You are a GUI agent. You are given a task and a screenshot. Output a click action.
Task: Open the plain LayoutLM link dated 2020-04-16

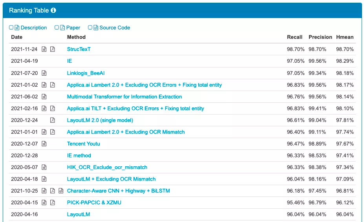pos(79,214)
